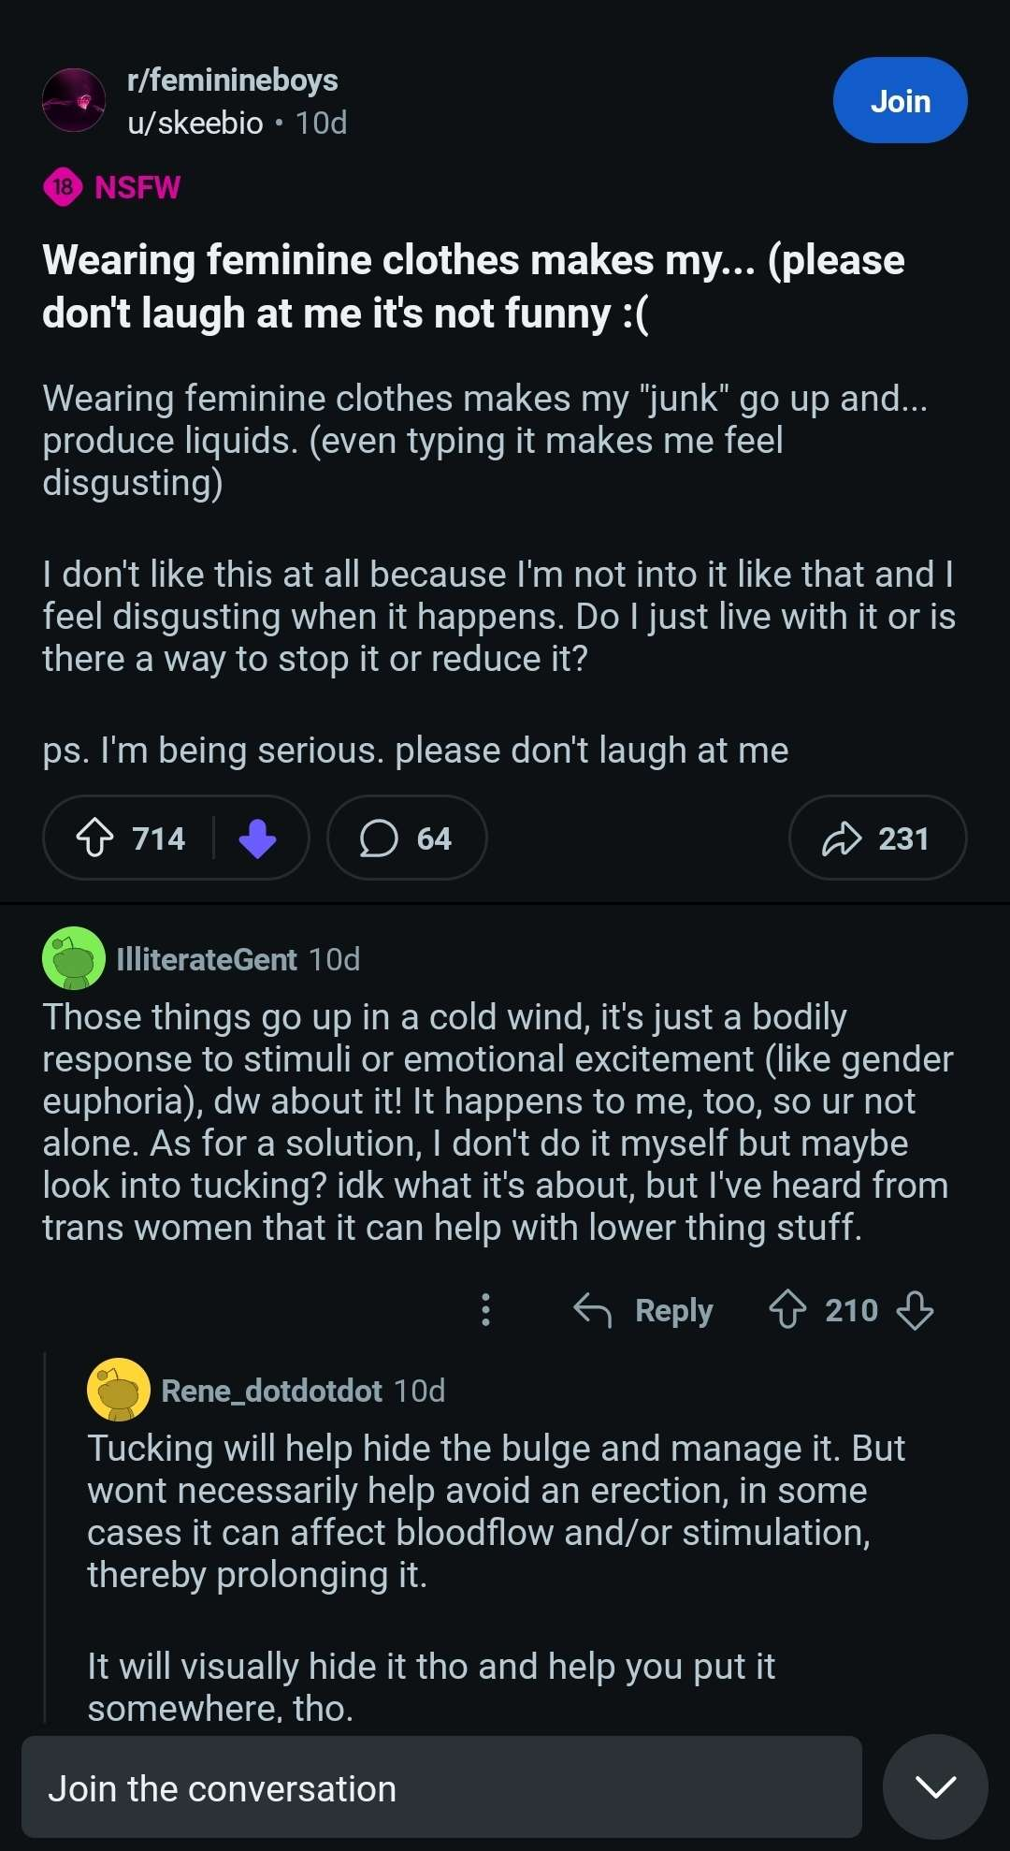1010x1851 pixels.
Task: Collapse Rene_dotdotdot's reply thread line
Action: click(45, 1535)
